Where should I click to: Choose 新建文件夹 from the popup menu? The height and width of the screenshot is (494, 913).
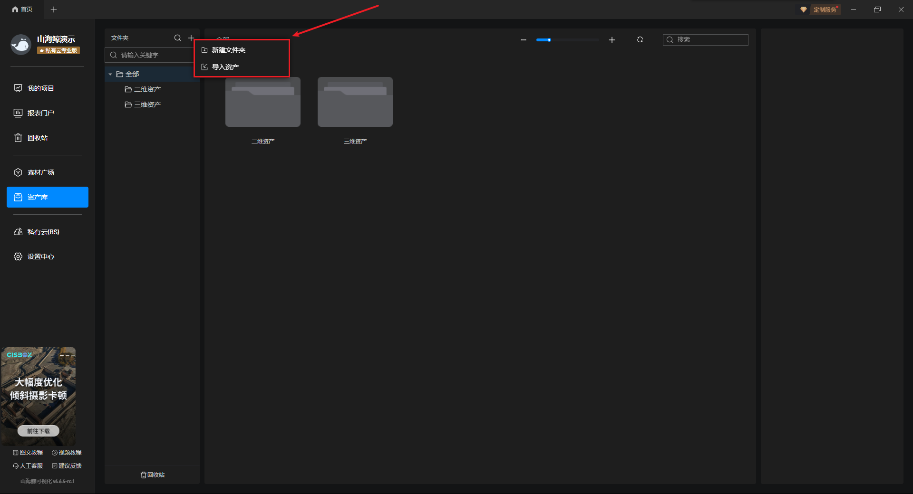tap(228, 50)
